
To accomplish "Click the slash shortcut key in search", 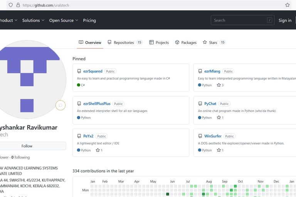I will tap(269, 20).
